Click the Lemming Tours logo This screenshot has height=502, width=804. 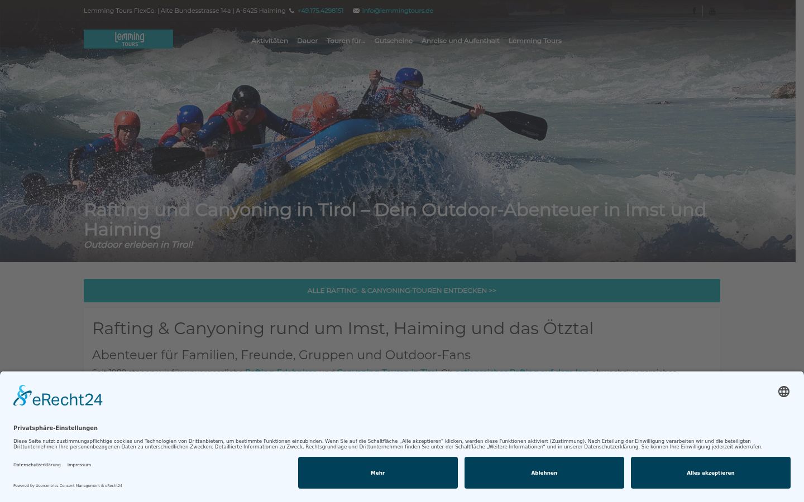[x=128, y=39]
